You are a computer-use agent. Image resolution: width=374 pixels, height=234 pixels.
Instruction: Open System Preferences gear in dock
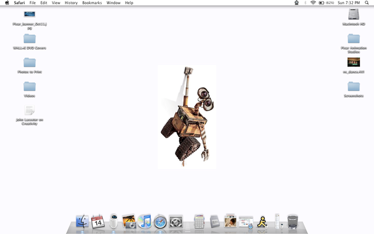176,222
